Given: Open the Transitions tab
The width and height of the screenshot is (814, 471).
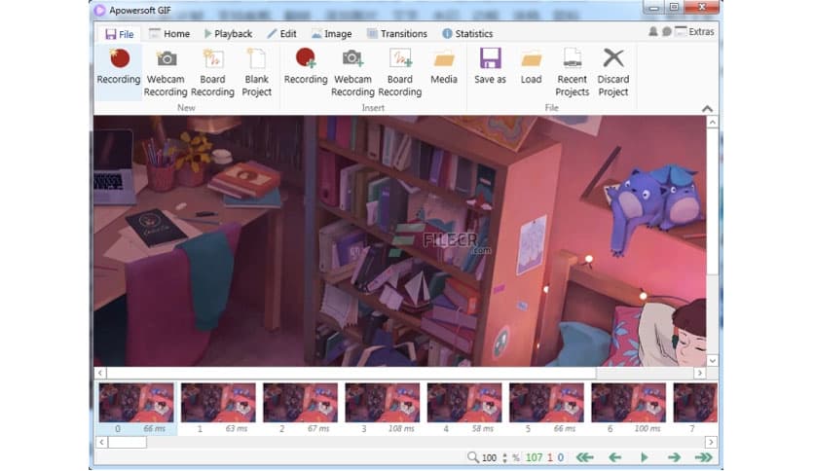Looking at the screenshot, I should pyautogui.click(x=397, y=34).
